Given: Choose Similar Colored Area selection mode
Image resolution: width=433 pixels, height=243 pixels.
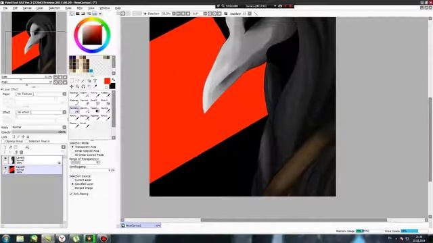Looking at the screenshot, I should pyautogui.click(x=72, y=151).
